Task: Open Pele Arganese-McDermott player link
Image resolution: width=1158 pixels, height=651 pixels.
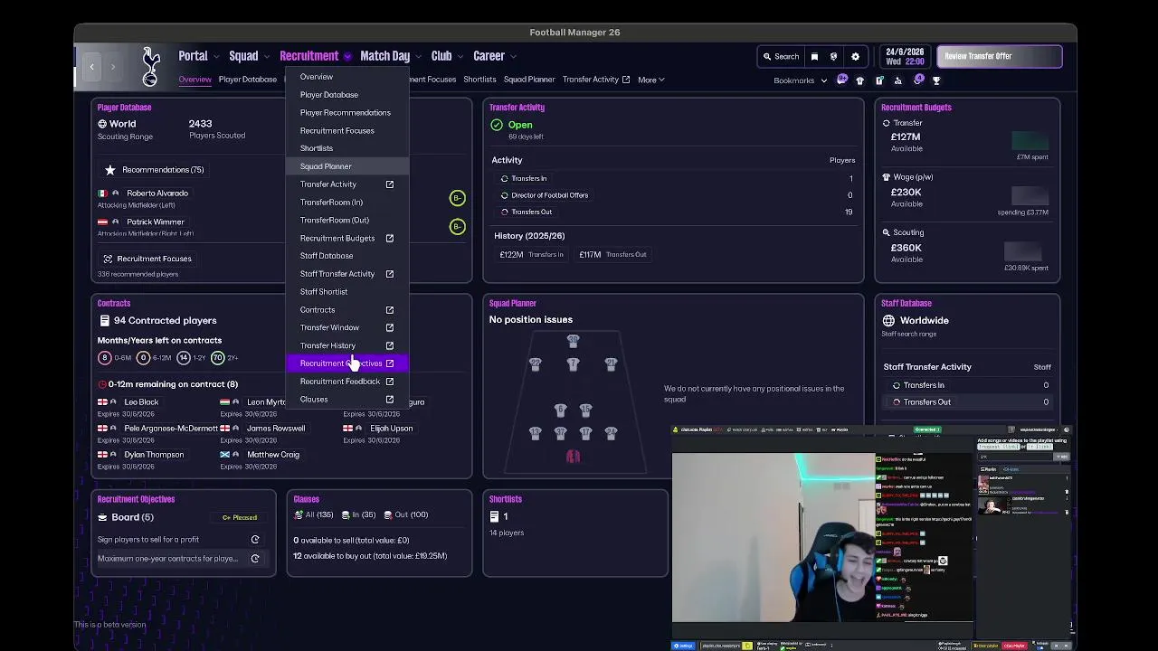Action: [171, 429]
